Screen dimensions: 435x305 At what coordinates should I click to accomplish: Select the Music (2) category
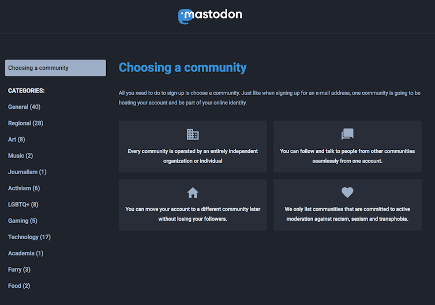tap(20, 156)
